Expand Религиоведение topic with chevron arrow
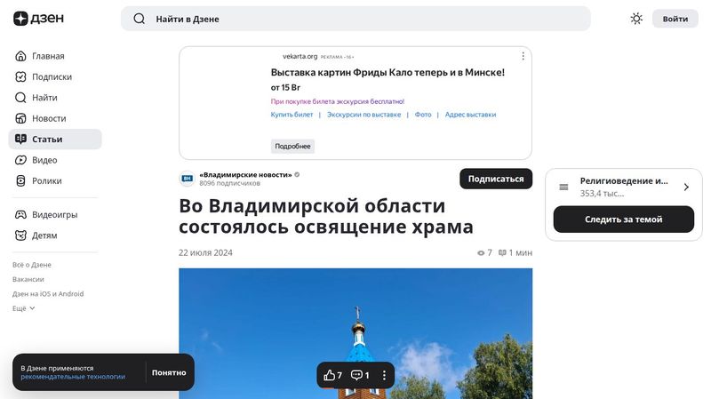This screenshot has width=711, height=399. click(686, 187)
